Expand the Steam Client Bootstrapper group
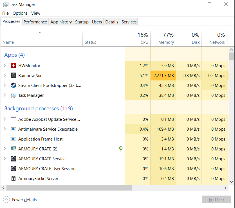 (x=5, y=85)
